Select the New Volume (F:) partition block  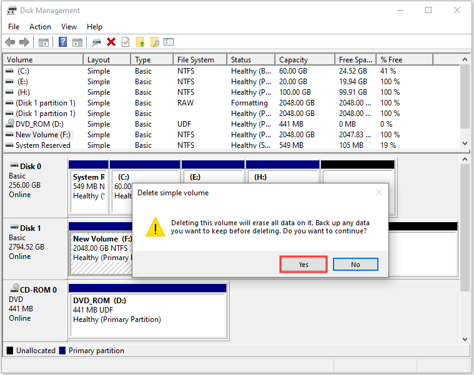(101, 248)
